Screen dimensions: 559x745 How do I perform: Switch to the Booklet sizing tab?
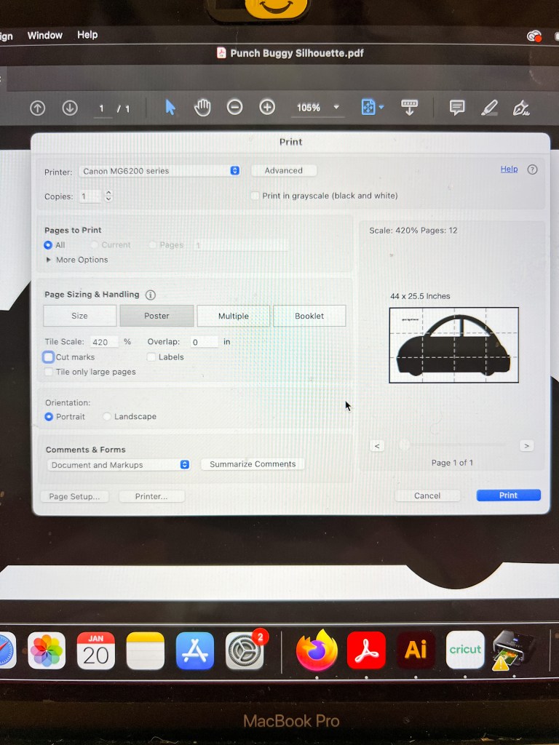[x=309, y=316]
